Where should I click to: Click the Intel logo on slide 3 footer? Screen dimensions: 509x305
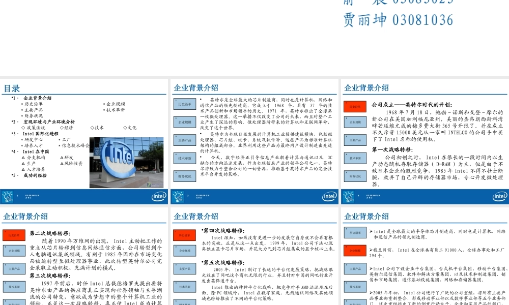329,196
